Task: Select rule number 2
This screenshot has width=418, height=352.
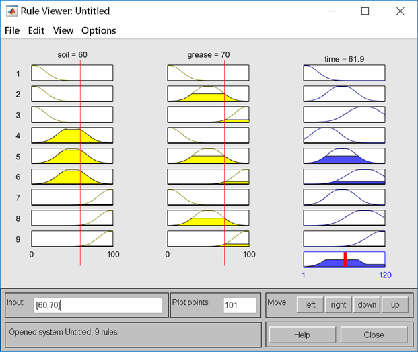Action: 18,94
